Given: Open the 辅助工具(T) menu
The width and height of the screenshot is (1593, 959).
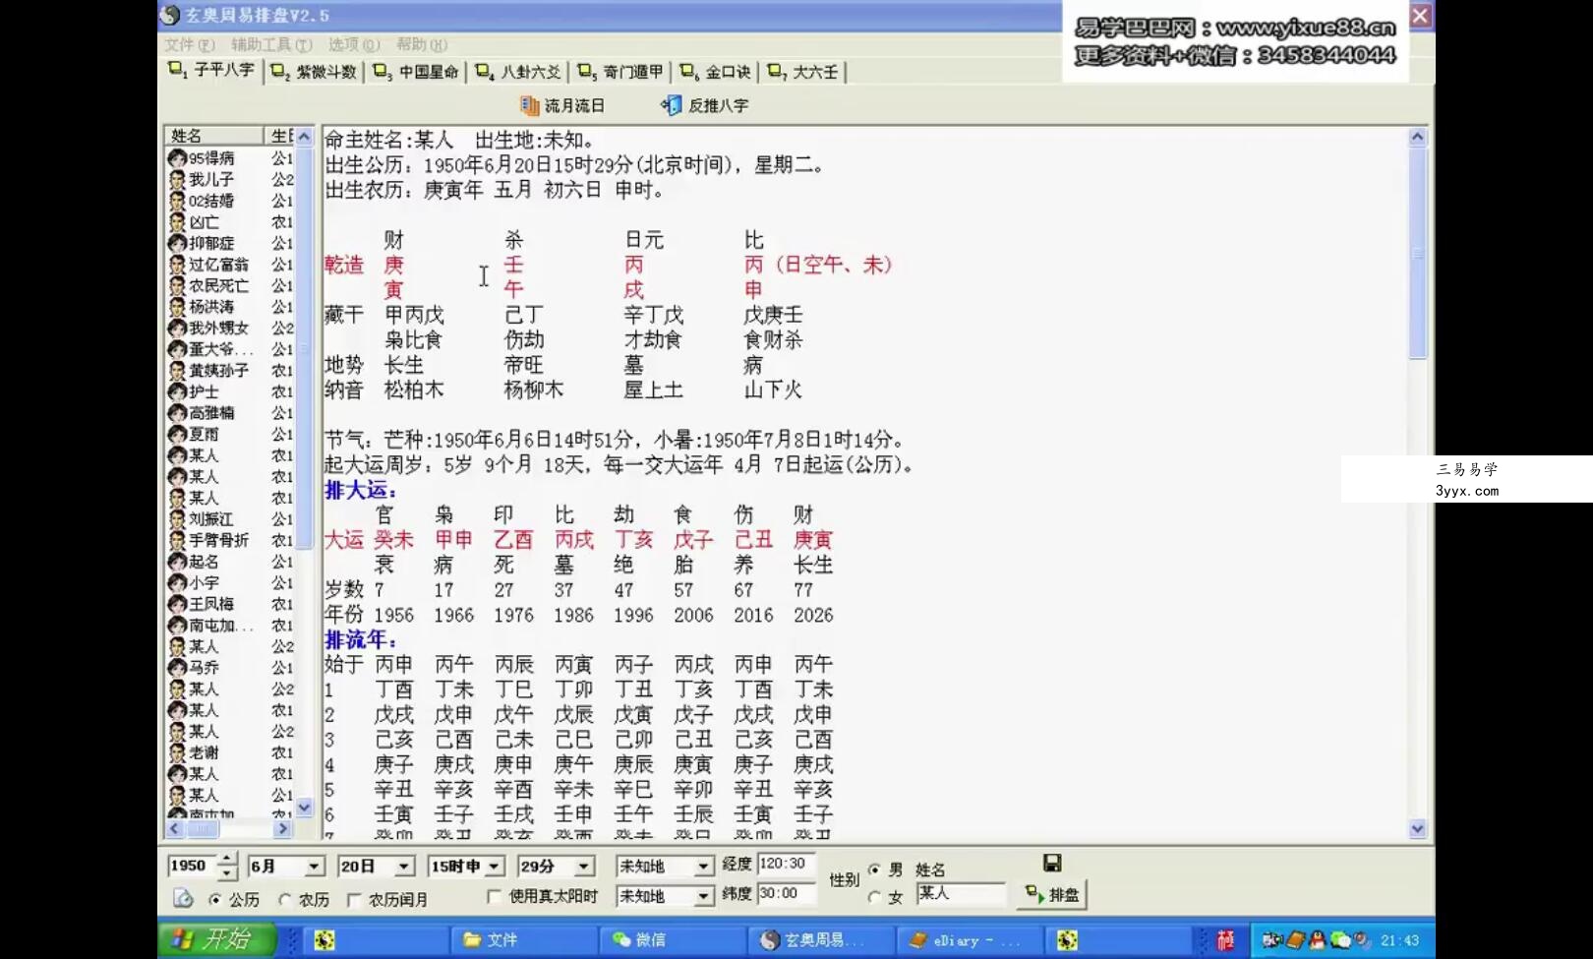Looking at the screenshot, I should (x=271, y=44).
